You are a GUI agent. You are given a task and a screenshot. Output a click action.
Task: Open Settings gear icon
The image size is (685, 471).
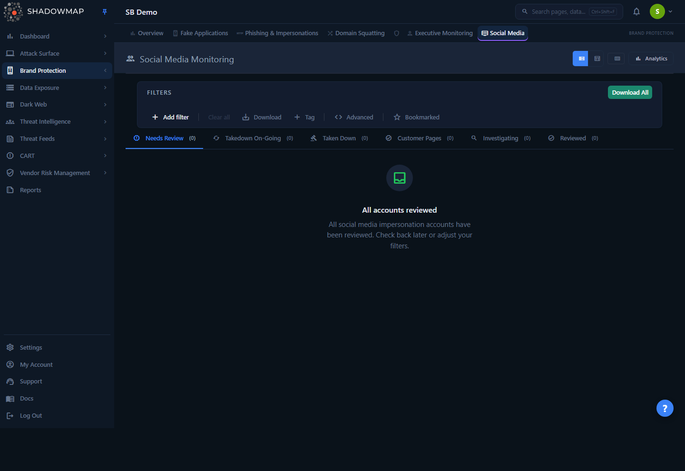[x=10, y=347]
